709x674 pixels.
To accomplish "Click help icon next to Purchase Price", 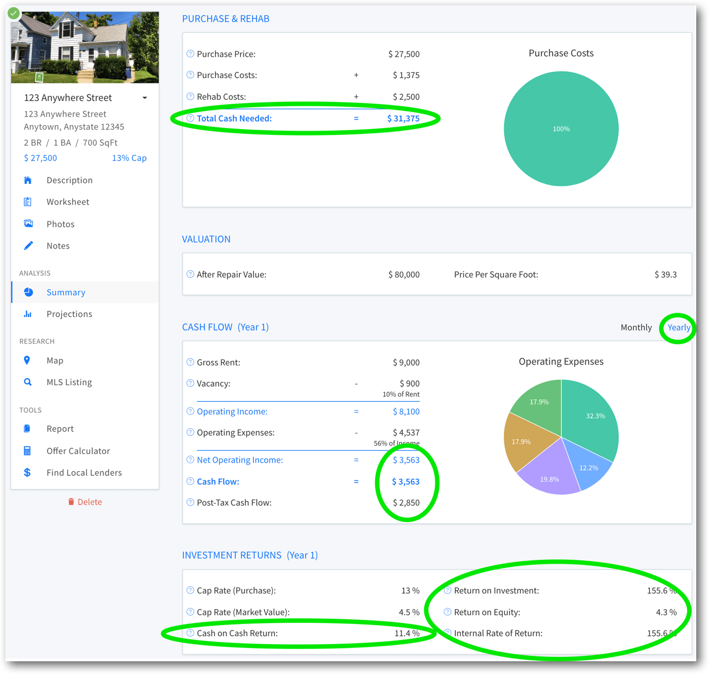I will (x=190, y=54).
